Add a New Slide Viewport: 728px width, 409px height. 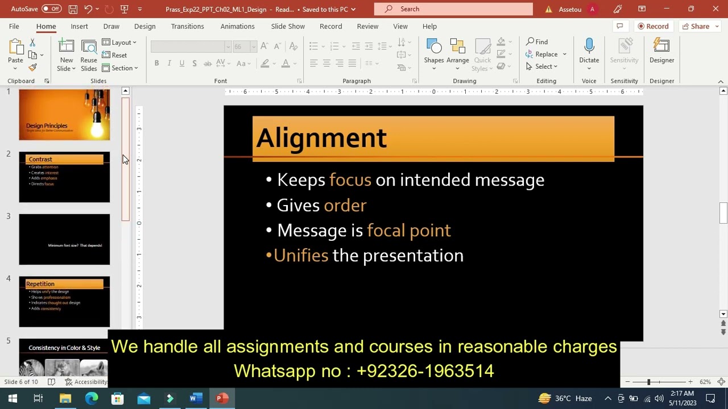(67, 55)
